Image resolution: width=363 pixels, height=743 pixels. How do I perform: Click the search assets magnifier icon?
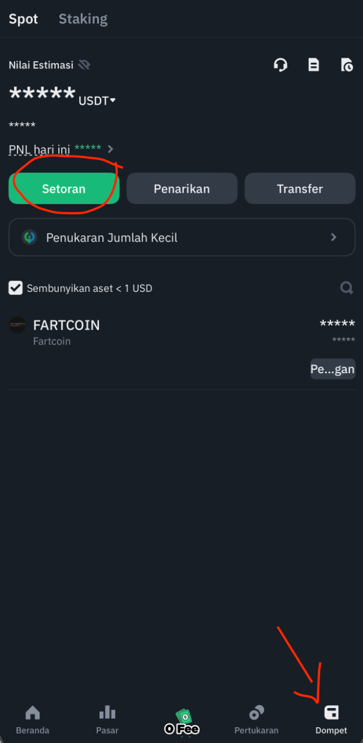pos(347,288)
